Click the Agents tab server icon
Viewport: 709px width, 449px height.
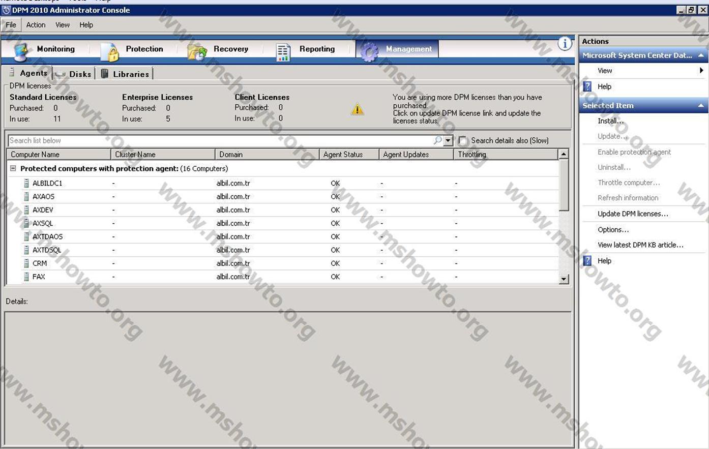pyautogui.click(x=12, y=73)
